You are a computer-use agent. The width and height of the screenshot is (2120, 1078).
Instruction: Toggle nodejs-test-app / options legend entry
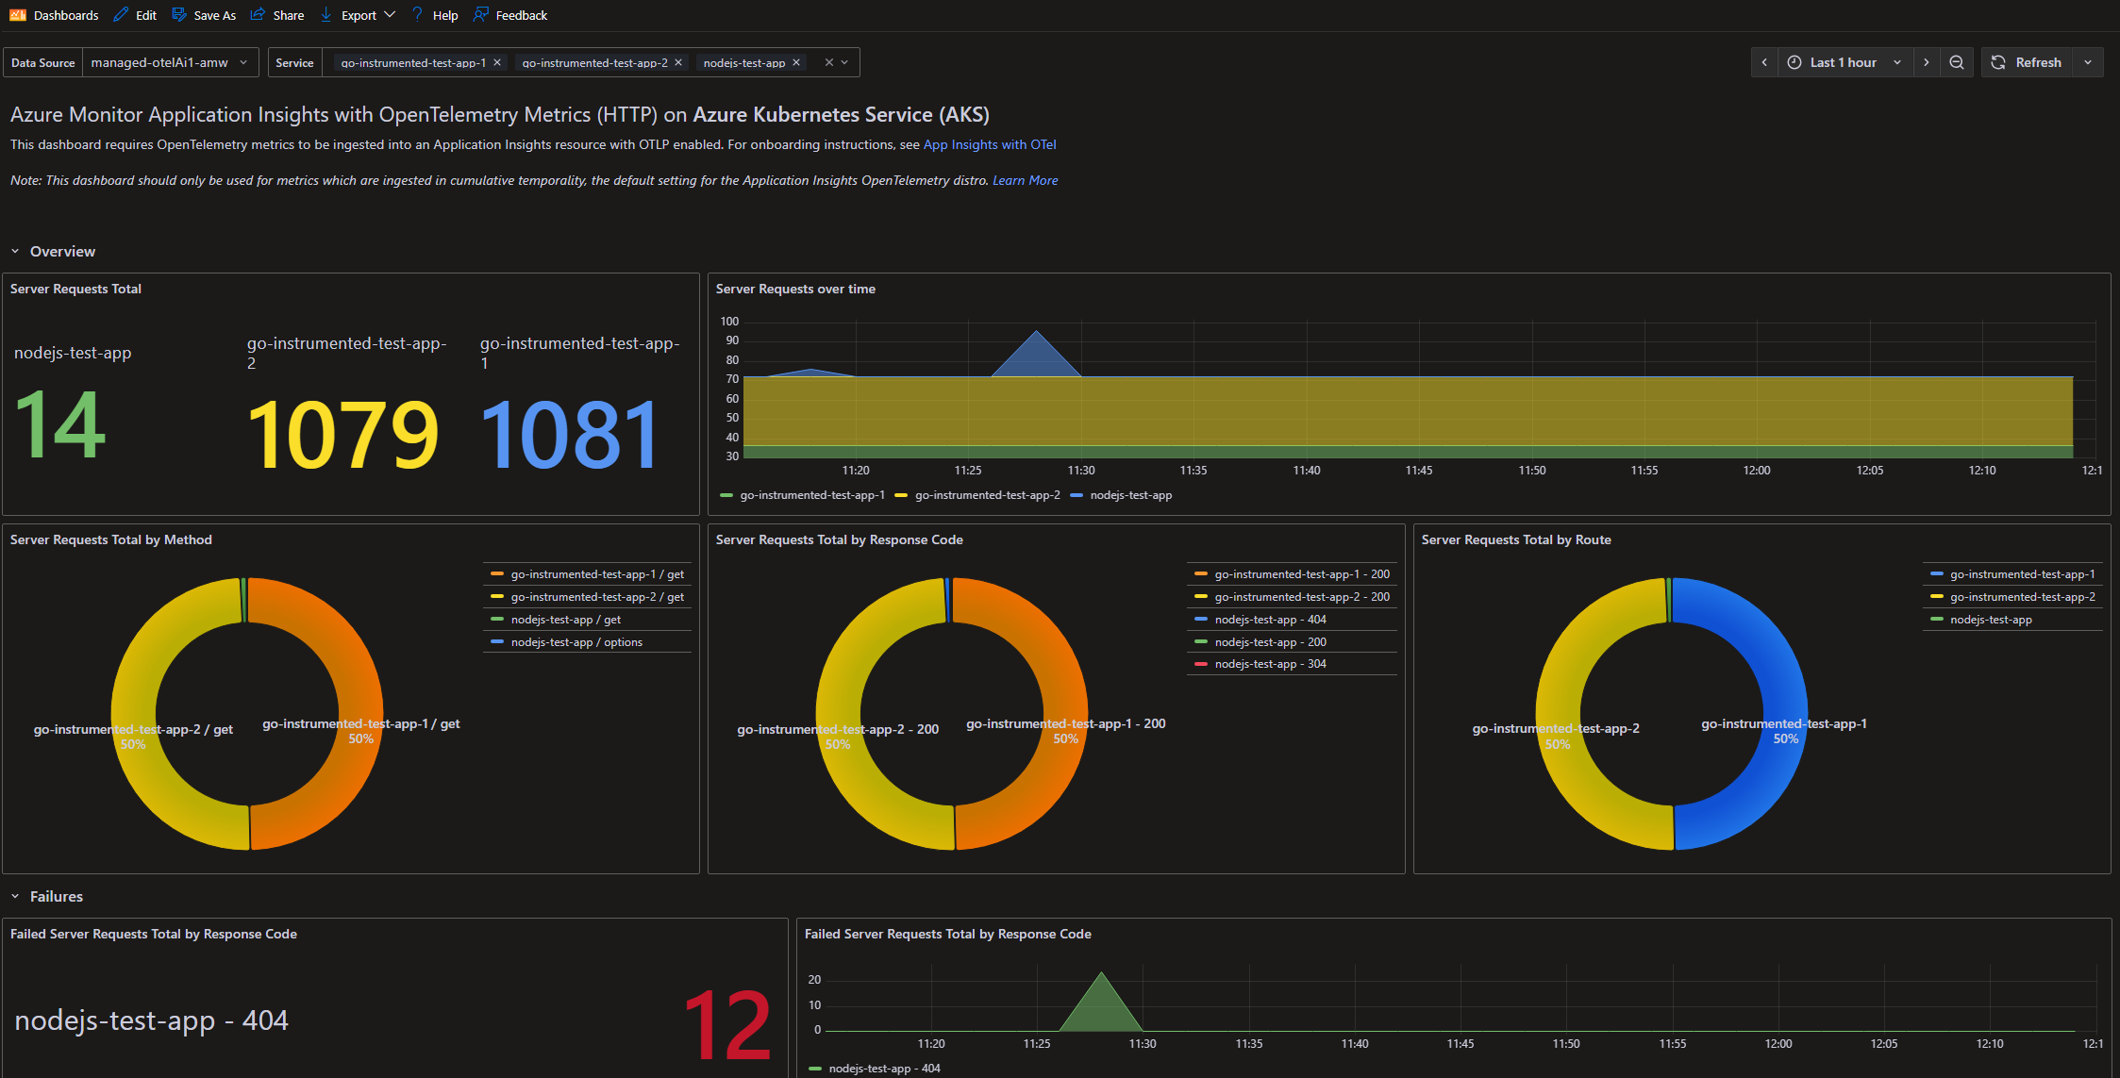tap(576, 642)
